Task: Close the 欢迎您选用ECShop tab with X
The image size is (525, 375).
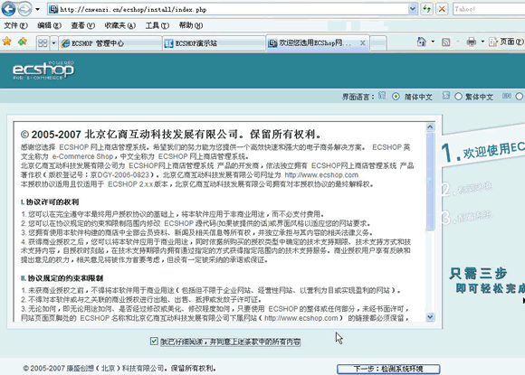Action: [363, 43]
